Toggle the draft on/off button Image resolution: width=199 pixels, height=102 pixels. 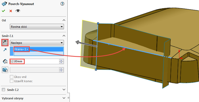5,70
